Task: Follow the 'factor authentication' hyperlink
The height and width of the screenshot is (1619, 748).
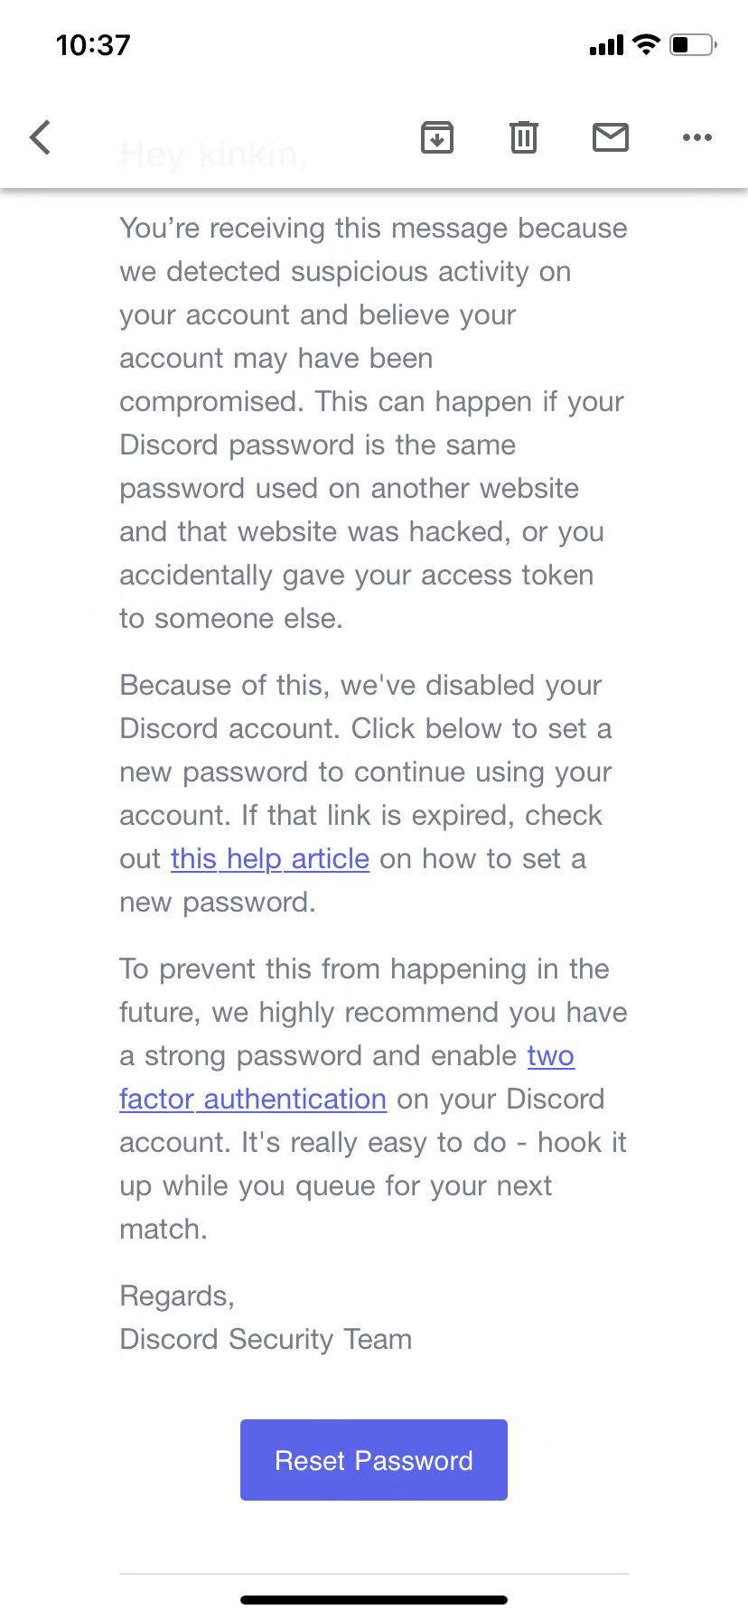Action: point(253,1099)
